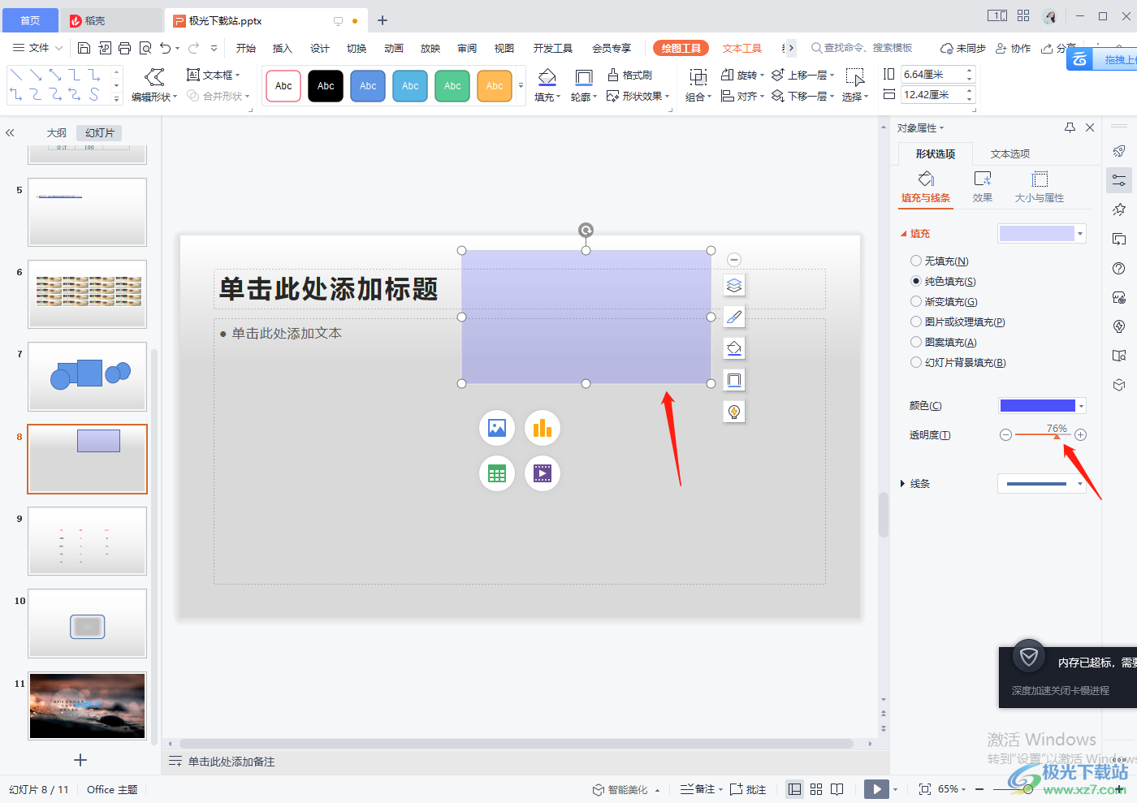Decrease transparency with minus button
The width and height of the screenshot is (1137, 803).
point(1005,435)
